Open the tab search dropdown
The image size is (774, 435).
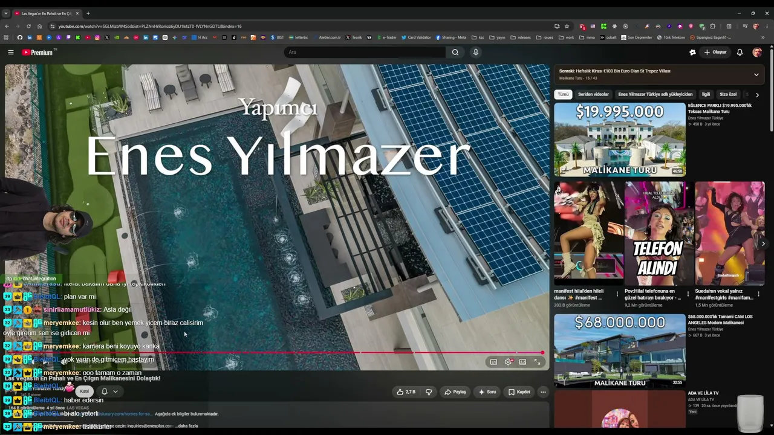coord(6,13)
